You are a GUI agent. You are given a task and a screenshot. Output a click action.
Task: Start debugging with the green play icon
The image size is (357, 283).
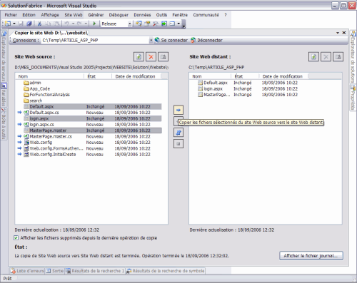(x=94, y=24)
